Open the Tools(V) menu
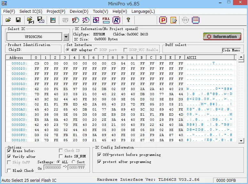This screenshot has height=184, width=248. tap(100, 11)
